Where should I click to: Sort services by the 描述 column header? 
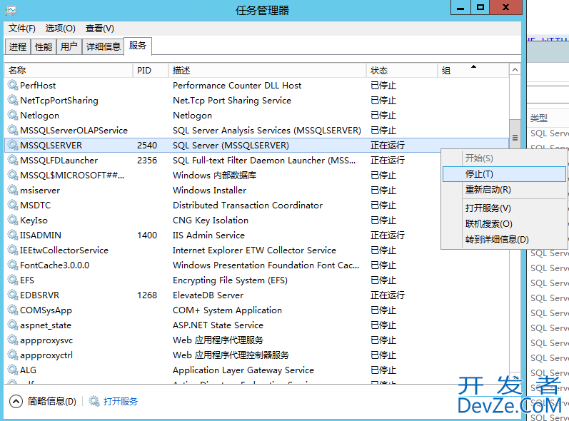click(268, 71)
